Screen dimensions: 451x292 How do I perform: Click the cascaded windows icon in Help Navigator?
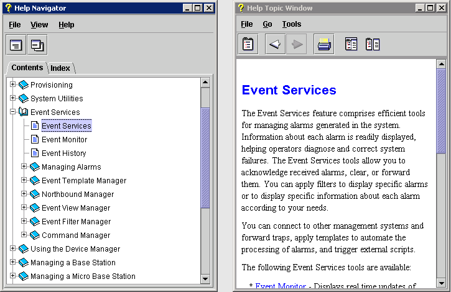tap(37, 45)
